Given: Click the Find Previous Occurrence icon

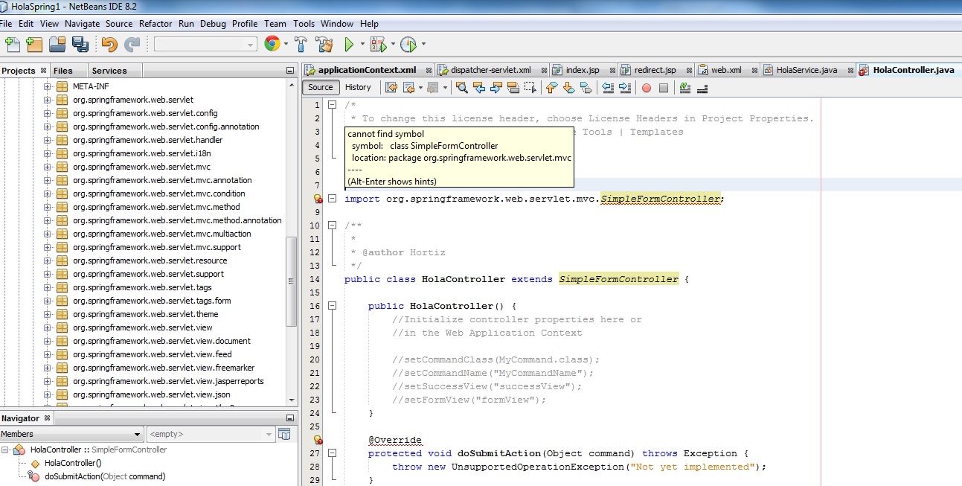Looking at the screenshot, I should (x=478, y=88).
